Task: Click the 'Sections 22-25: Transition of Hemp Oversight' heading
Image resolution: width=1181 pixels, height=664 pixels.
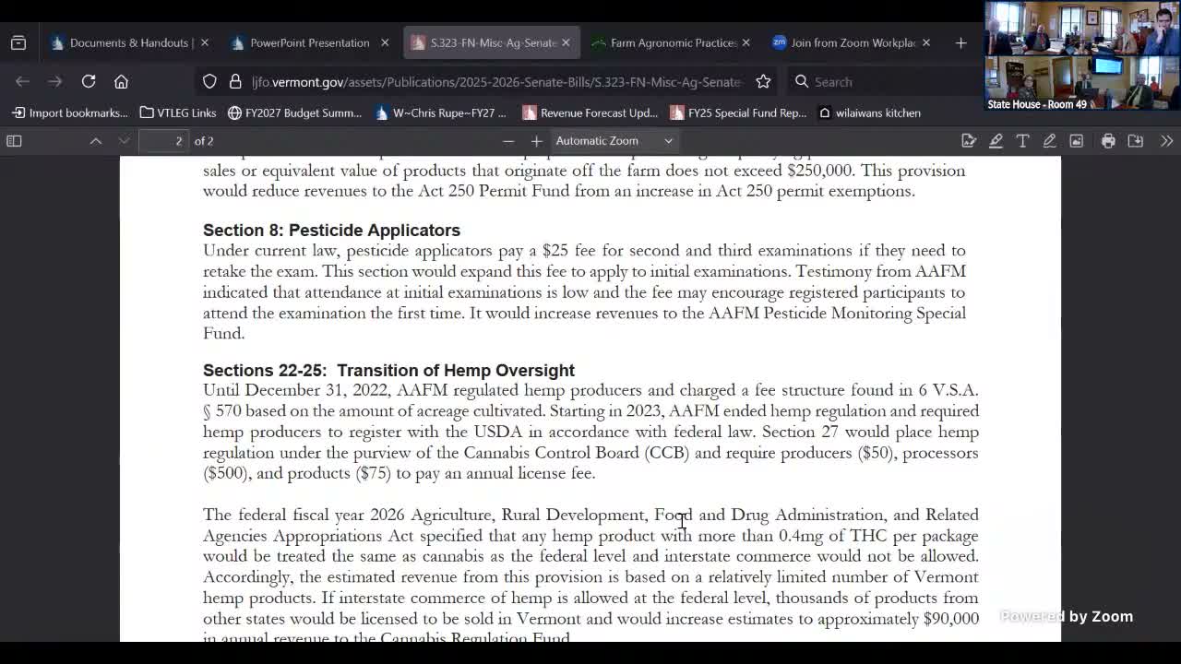Action: [388, 371]
